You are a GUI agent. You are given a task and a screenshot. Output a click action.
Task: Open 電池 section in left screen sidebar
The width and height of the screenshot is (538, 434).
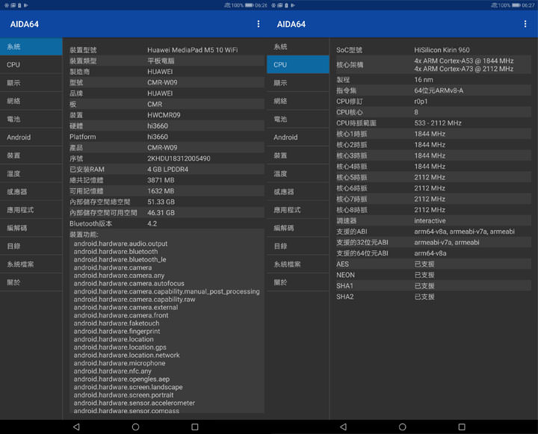[31, 119]
